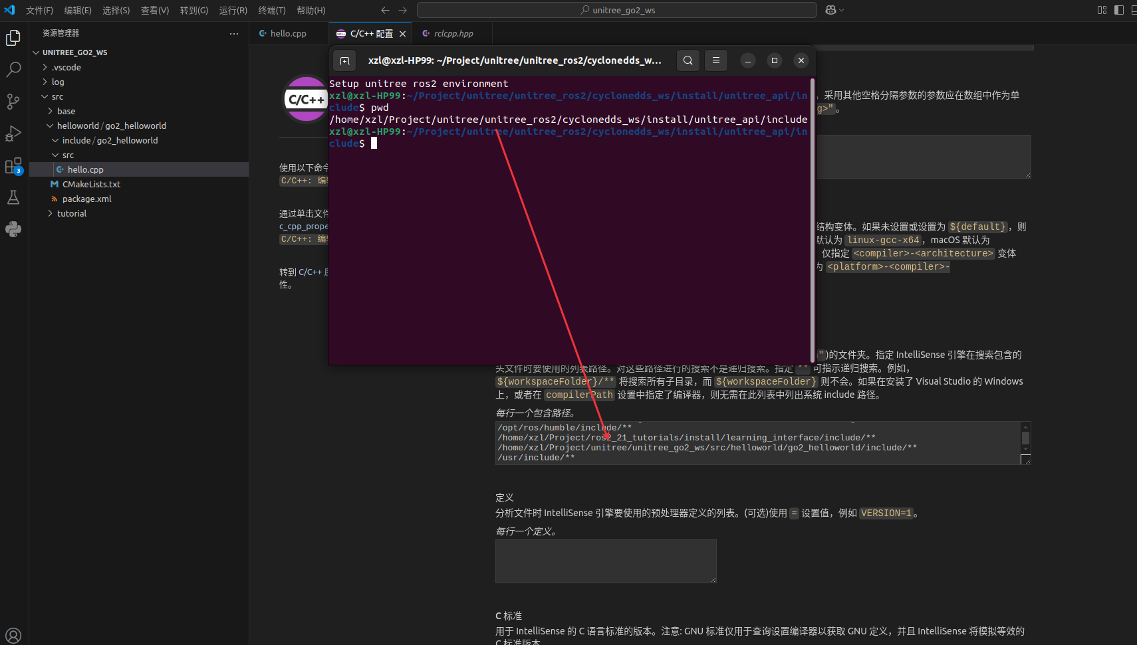The width and height of the screenshot is (1137, 645).
Task: Click the terminal search icon
Action: pyautogui.click(x=688, y=60)
